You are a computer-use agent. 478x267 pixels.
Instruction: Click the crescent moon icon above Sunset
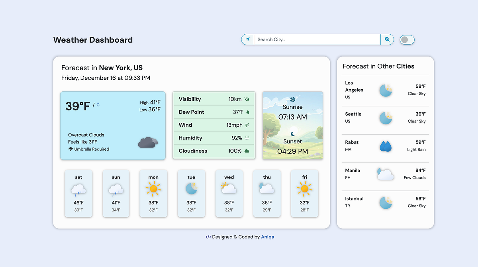pos(292,133)
